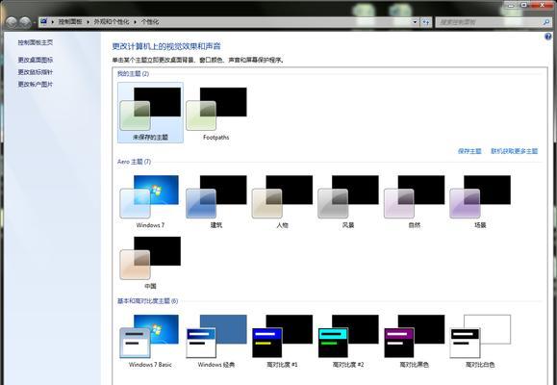Click 控制面板 breadcrumb in address bar

[70, 22]
